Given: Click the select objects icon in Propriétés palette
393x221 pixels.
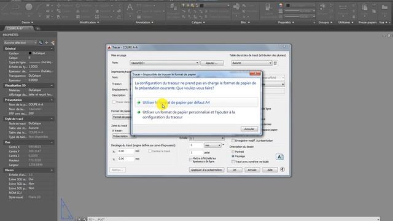Looking at the screenshot, I should point(53,42).
